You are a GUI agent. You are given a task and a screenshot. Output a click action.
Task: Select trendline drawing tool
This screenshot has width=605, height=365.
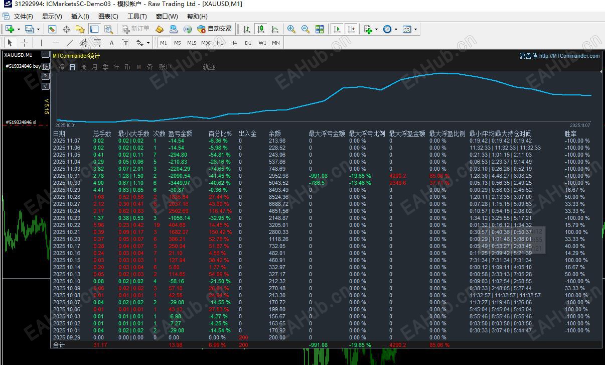click(x=70, y=43)
